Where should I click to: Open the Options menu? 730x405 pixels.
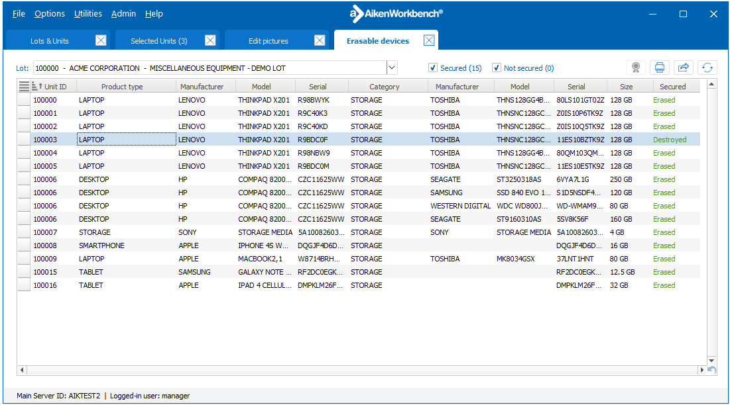pyautogui.click(x=50, y=14)
